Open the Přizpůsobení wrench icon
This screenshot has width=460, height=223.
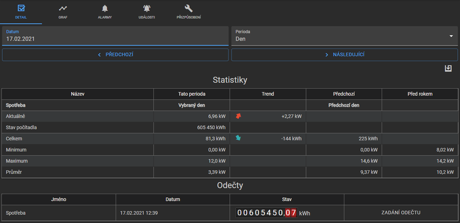(189, 8)
